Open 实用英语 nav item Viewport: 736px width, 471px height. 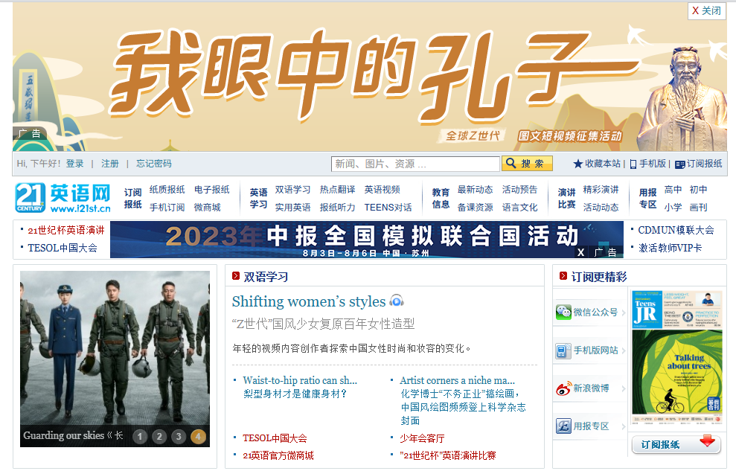(x=293, y=208)
